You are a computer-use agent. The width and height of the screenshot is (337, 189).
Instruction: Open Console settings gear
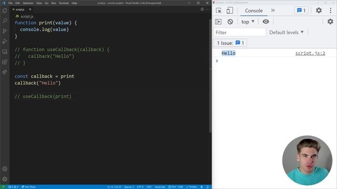(330, 22)
